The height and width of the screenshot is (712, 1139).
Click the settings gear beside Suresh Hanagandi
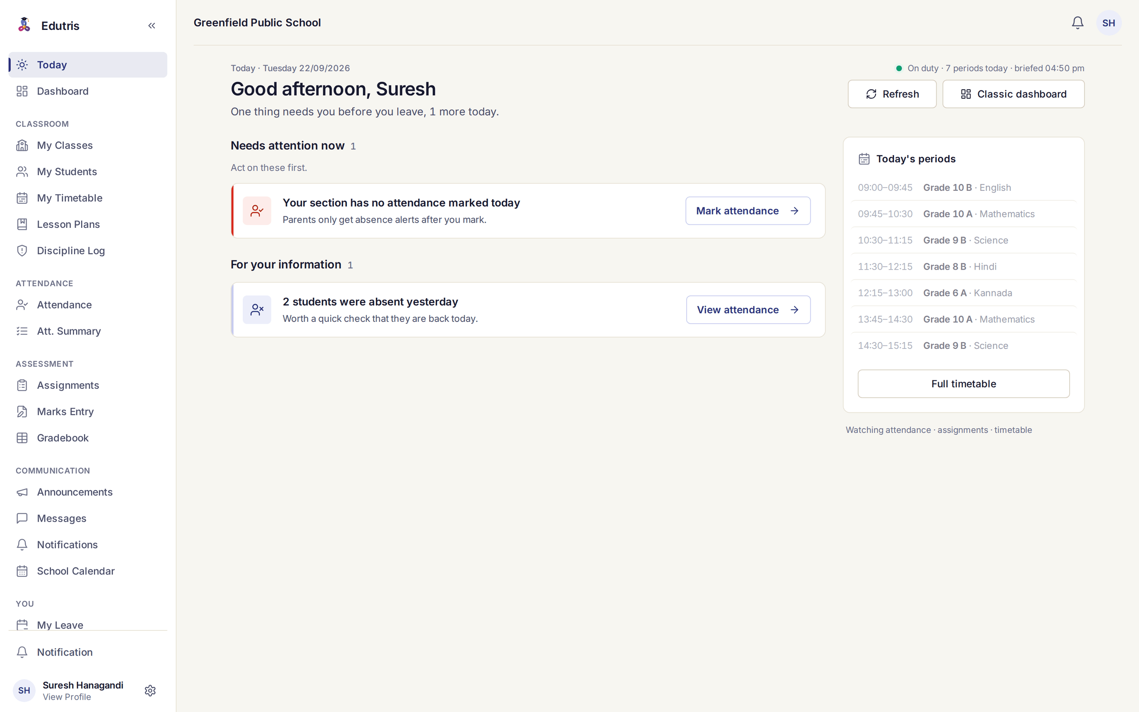[150, 690]
